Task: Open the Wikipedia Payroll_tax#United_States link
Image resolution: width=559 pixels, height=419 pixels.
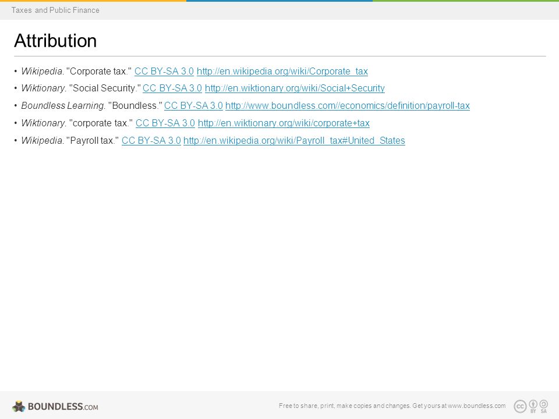Action: point(294,141)
